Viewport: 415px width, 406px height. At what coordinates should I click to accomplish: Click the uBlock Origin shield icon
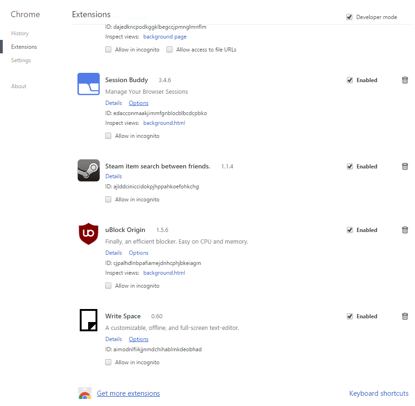click(x=89, y=234)
